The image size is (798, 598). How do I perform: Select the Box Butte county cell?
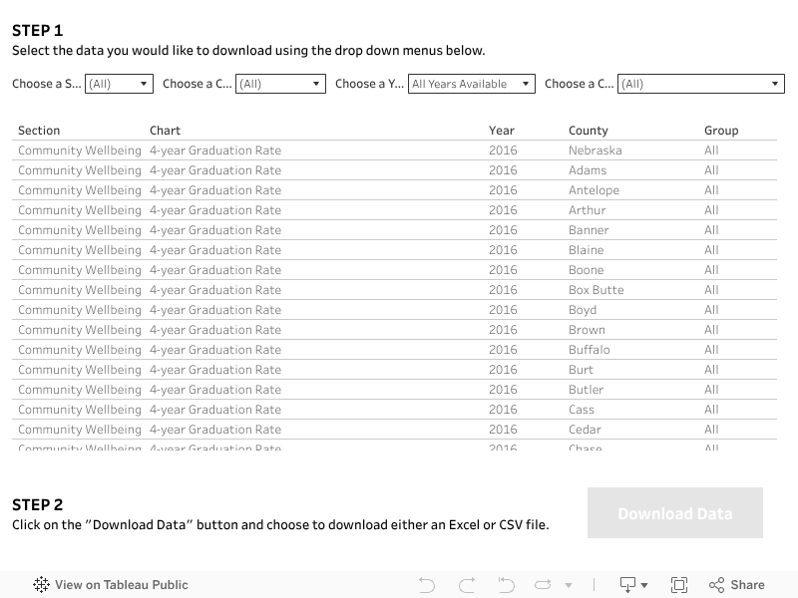click(596, 290)
